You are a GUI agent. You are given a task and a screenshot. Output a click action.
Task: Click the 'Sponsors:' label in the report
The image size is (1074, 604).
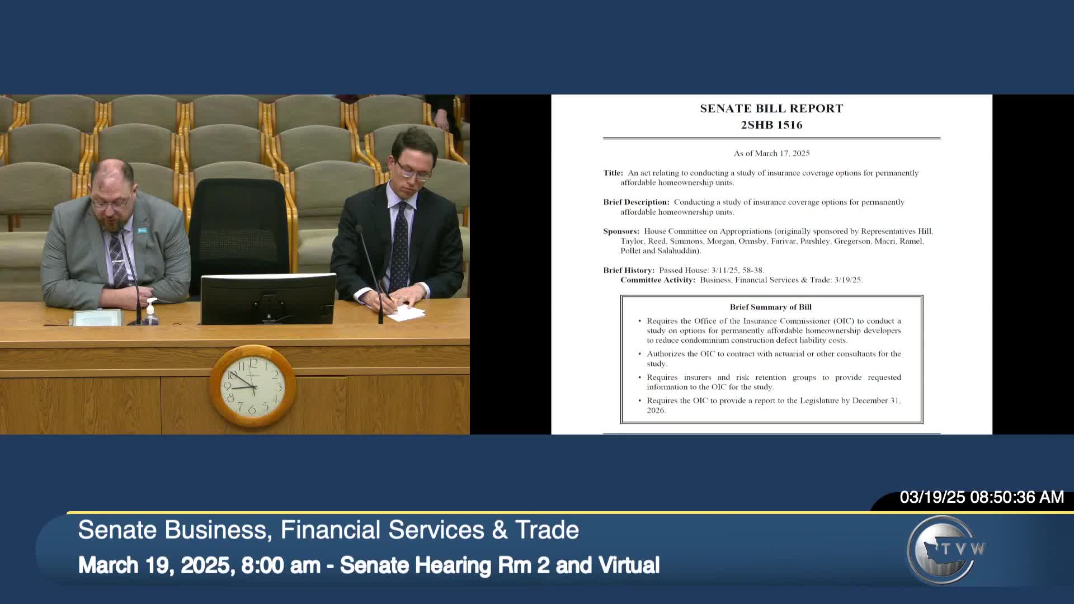(621, 231)
